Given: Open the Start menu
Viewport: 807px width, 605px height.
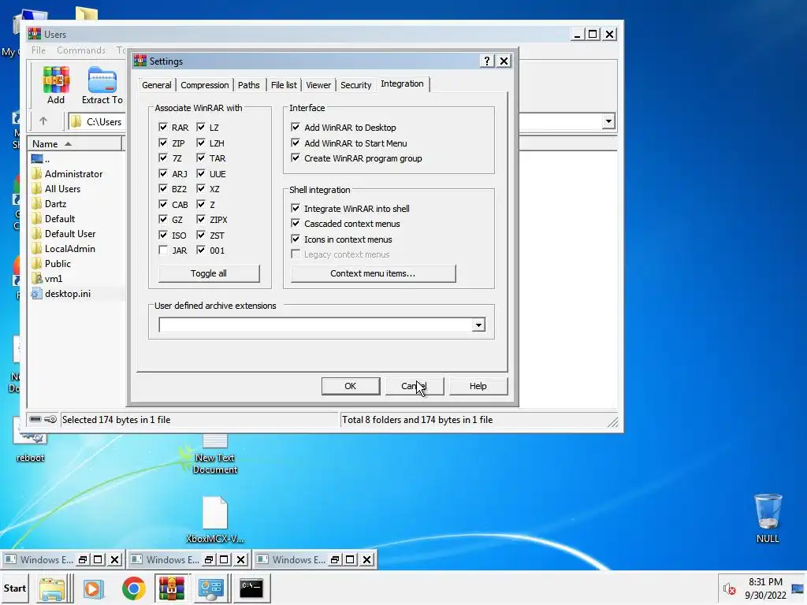Looking at the screenshot, I should tap(15, 588).
